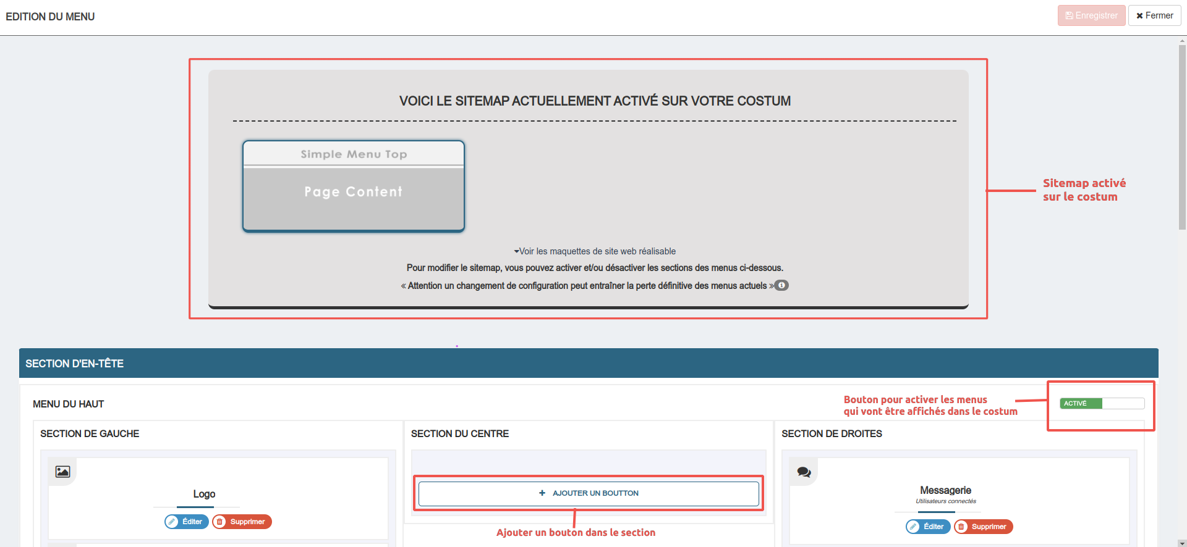
Task: Click the Logo image icon
Action: 62,472
